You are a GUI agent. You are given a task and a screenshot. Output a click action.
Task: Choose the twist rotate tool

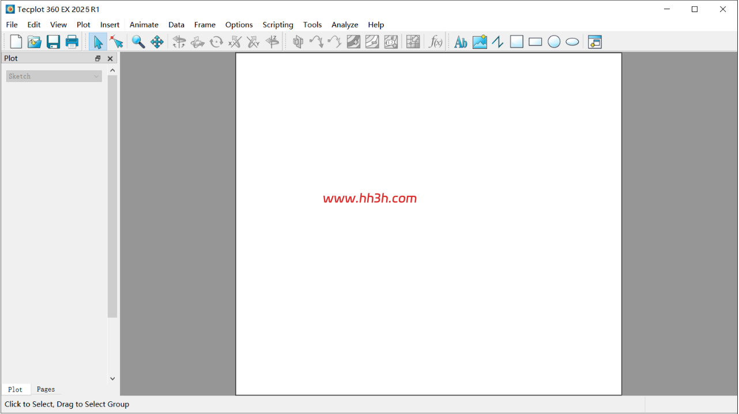(216, 41)
